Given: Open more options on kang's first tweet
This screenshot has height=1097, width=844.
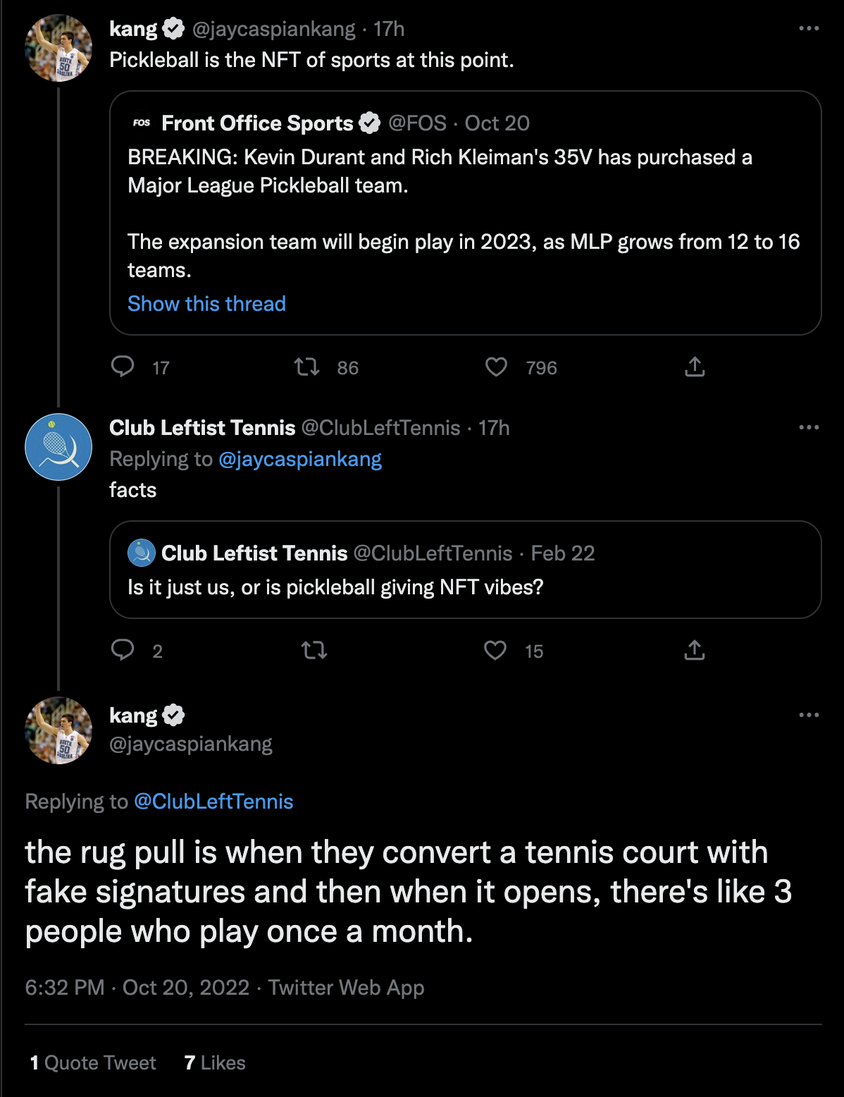Looking at the screenshot, I should point(809,29).
